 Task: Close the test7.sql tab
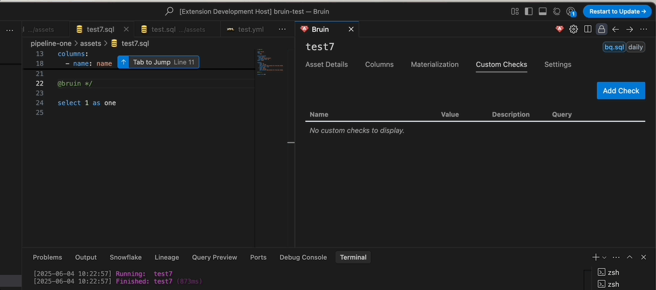(127, 29)
